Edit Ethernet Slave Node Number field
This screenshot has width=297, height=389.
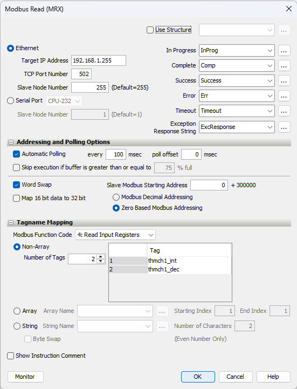tap(90, 87)
